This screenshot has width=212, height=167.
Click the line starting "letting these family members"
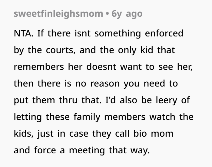[x=103, y=117]
